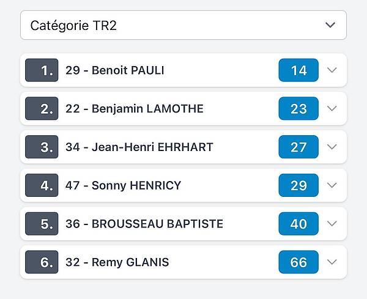Screen dimensions: 367x299
Task: Click the blue 14 points badge
Action: (x=298, y=70)
